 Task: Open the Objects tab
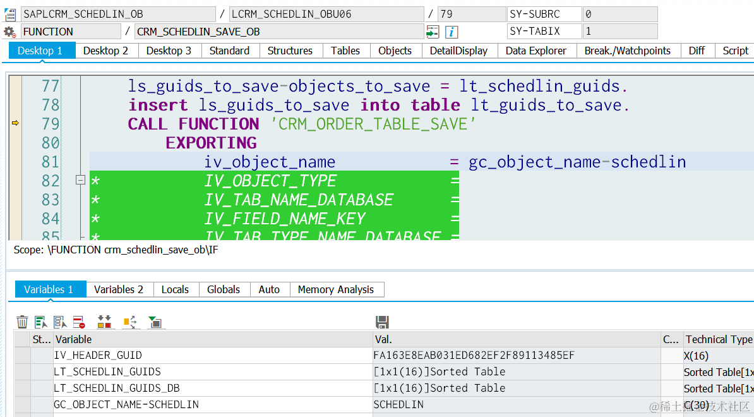tap(395, 51)
